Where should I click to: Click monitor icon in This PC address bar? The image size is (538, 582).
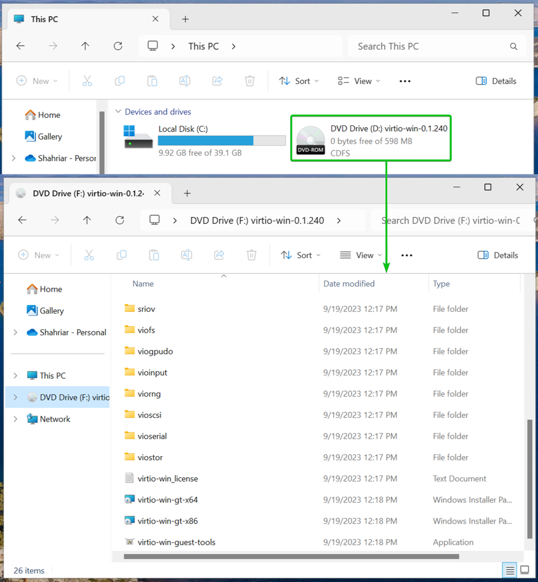tap(153, 46)
